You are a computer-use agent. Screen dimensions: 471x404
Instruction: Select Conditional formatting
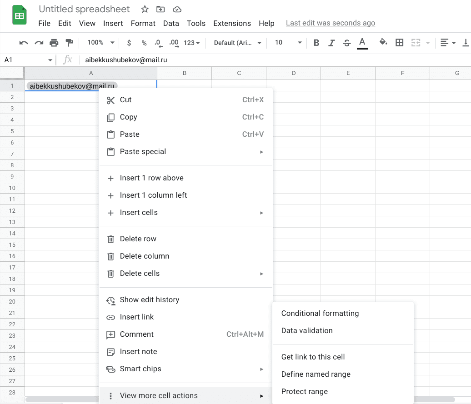(x=343, y=314)
